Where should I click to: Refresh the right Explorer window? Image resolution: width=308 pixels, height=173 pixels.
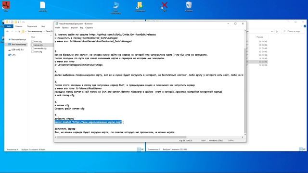tap(277, 31)
